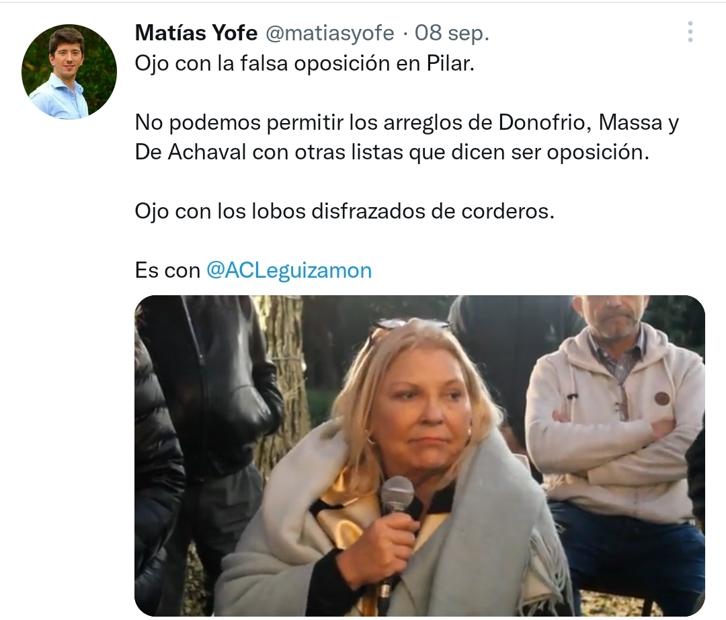Screen dimensions: 726x620
Task: Click the 'lobos disfrazados de corderos' line
Action: click(344, 212)
